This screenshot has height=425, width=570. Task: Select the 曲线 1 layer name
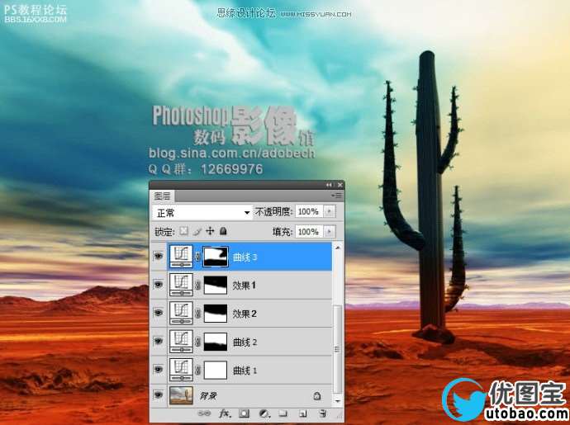point(245,371)
